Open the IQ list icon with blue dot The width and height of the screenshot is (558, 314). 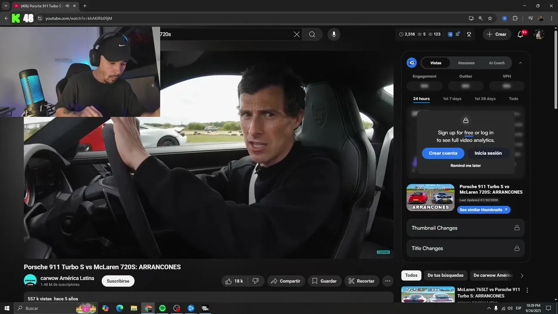457,34
